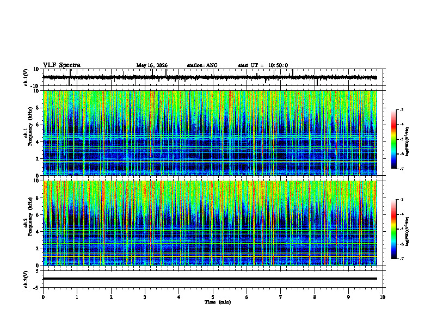The image size is (431, 333).
Task: Click the ch.1 color scale -3 label
Action: (401, 109)
